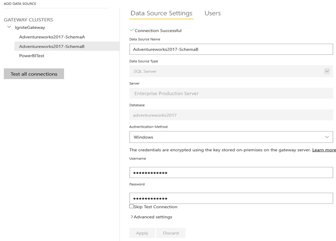Open the Learn more link
The height and width of the screenshot is (241, 336).
[324, 150]
